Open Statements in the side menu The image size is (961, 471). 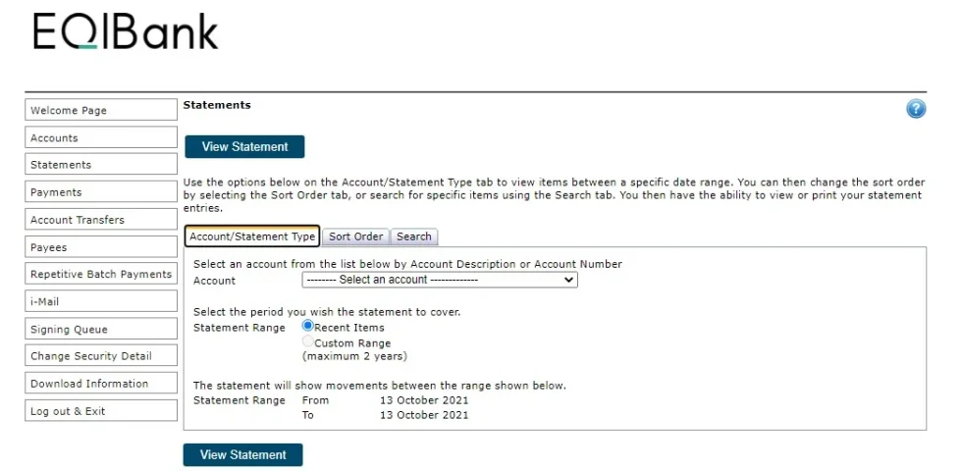101,164
